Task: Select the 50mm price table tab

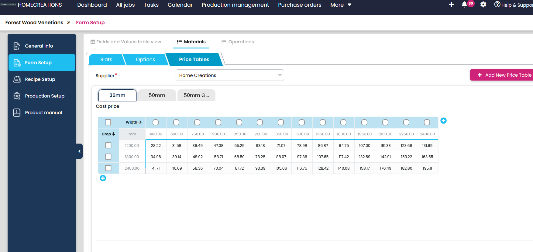Action: coord(157,95)
